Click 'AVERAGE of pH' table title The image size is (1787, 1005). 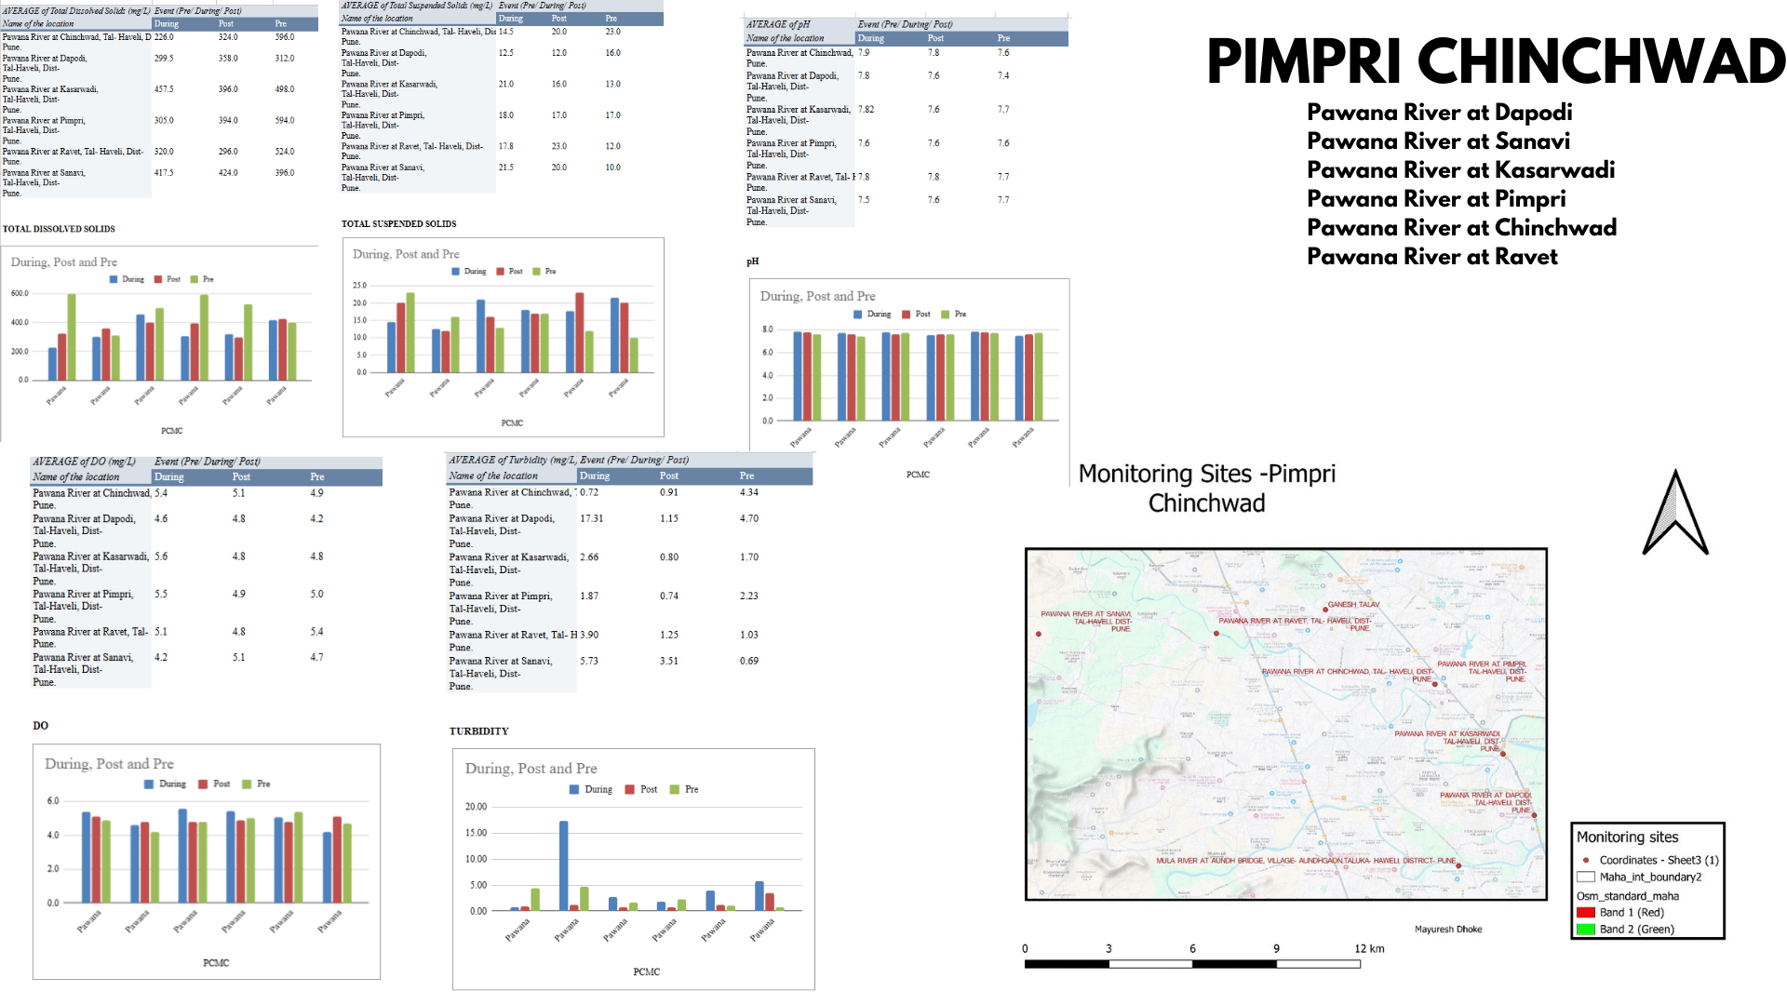(778, 24)
